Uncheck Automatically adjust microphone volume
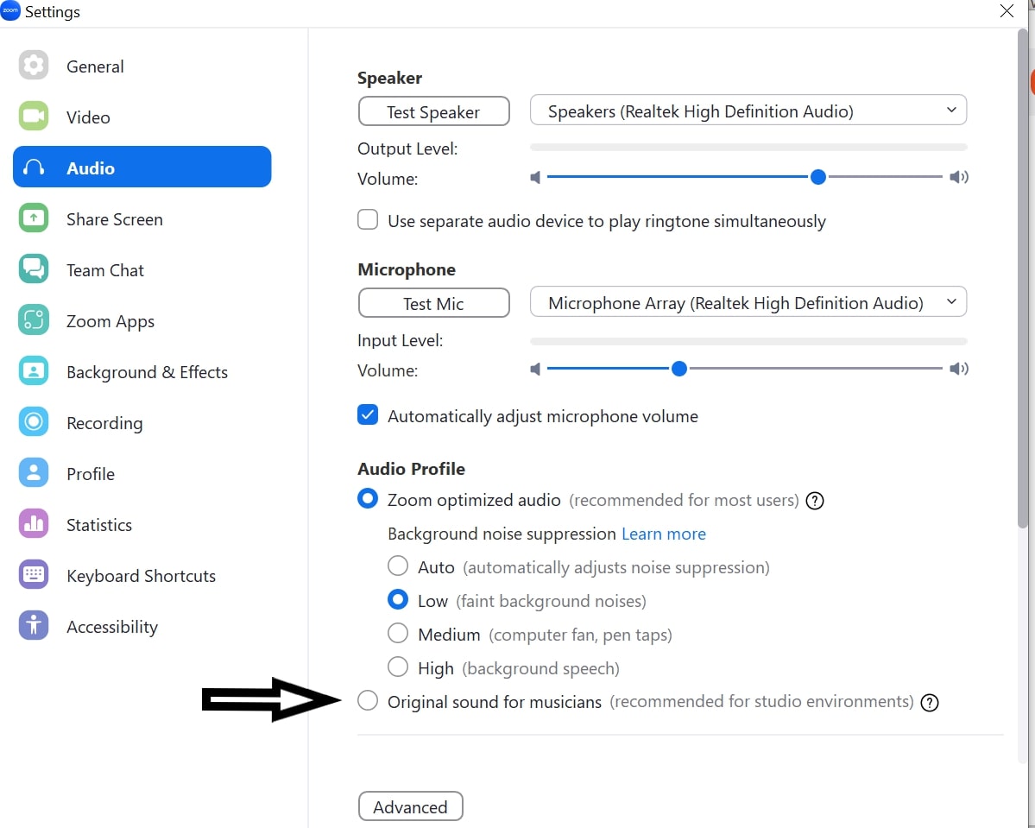Viewport: 1035px width, 828px height. point(368,415)
